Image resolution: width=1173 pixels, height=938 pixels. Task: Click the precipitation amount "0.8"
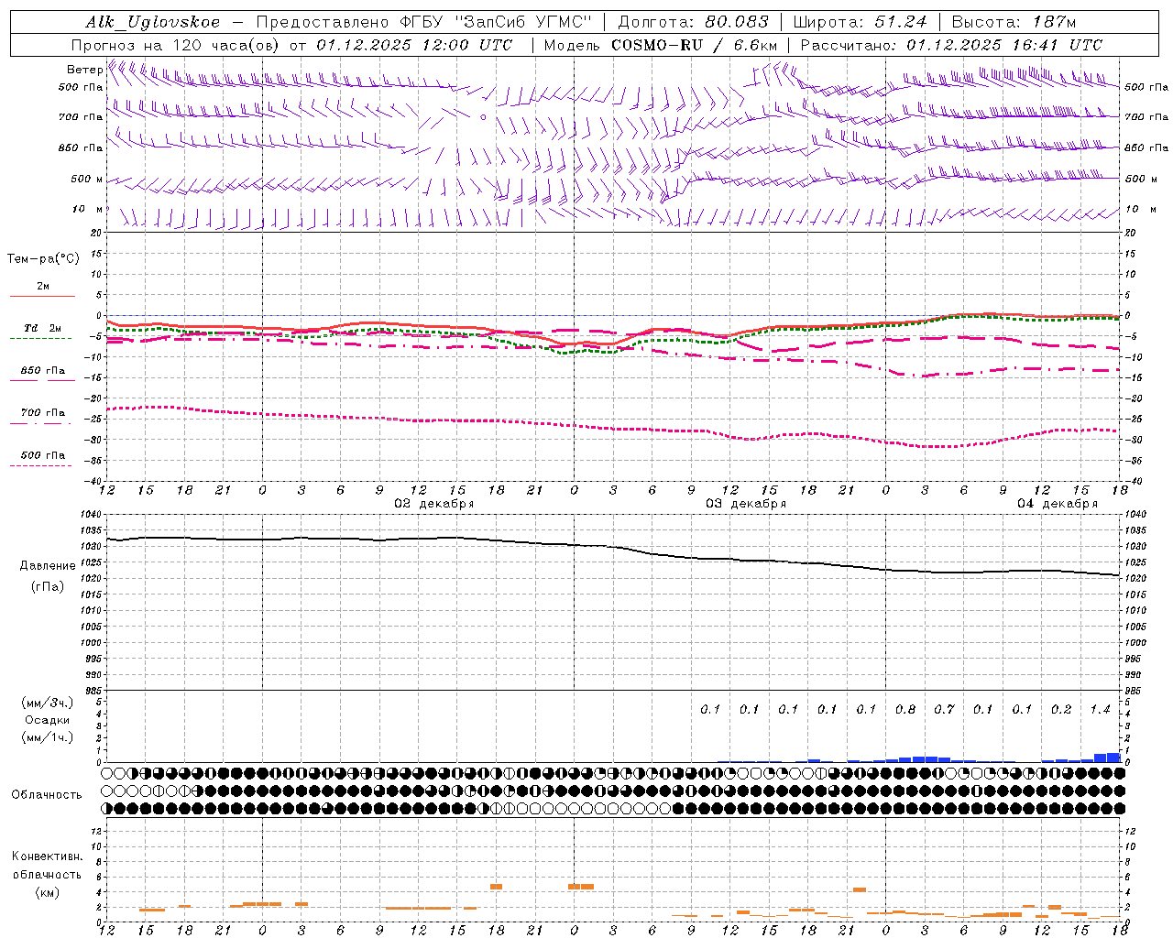pyautogui.click(x=905, y=709)
